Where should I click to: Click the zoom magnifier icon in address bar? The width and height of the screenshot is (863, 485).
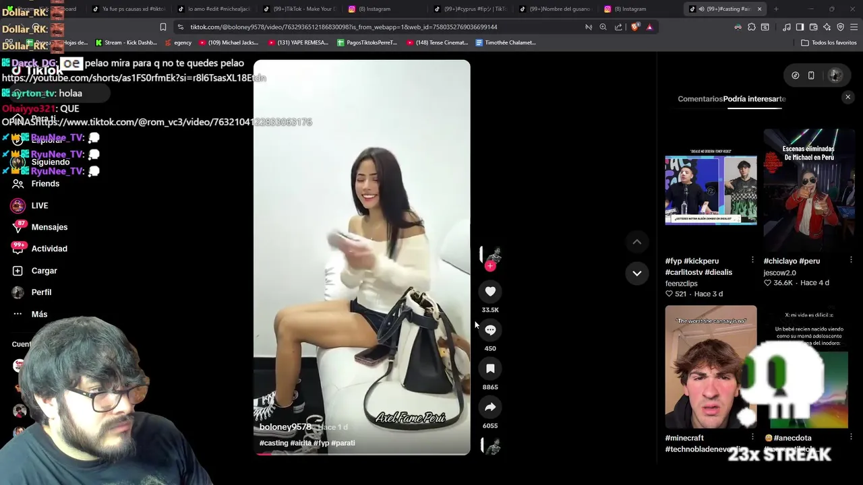pyautogui.click(x=603, y=27)
